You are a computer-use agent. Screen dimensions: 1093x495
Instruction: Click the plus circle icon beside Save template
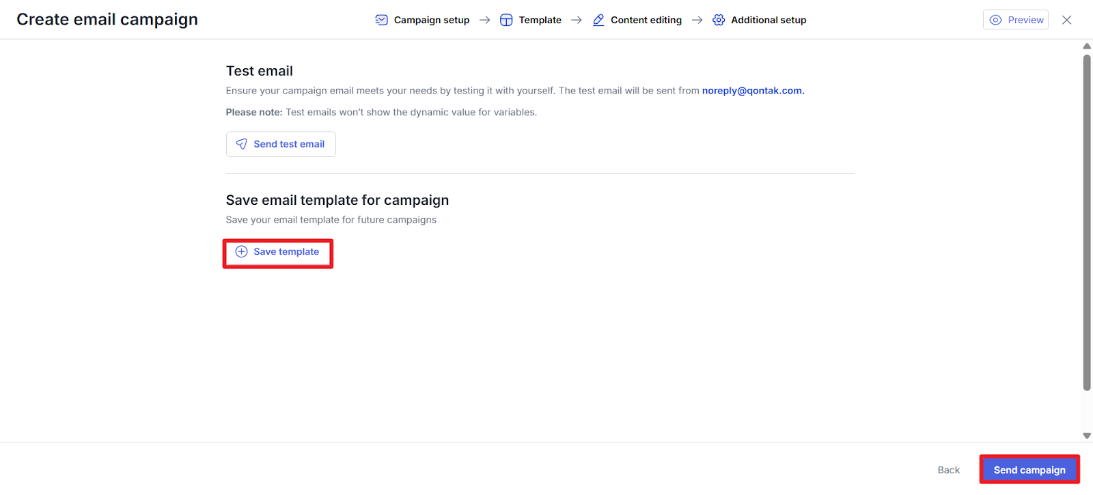[241, 252]
